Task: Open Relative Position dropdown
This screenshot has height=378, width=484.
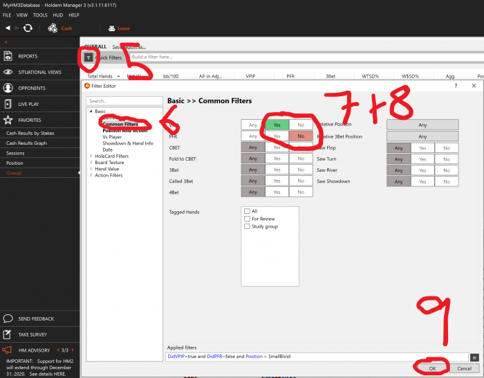Action: [x=422, y=125]
